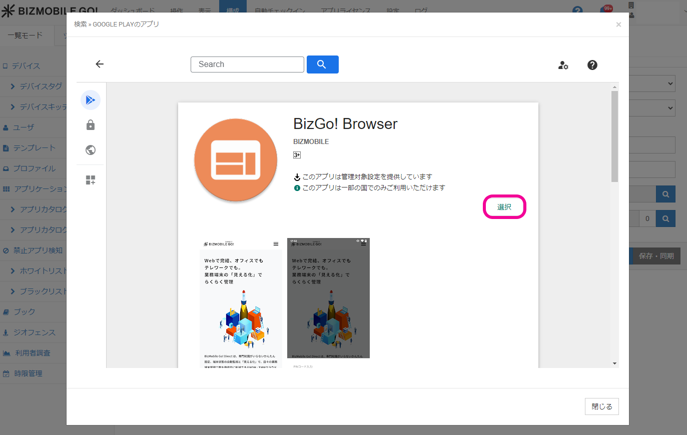Open web apps globe icon
This screenshot has height=435, width=687.
(x=91, y=150)
